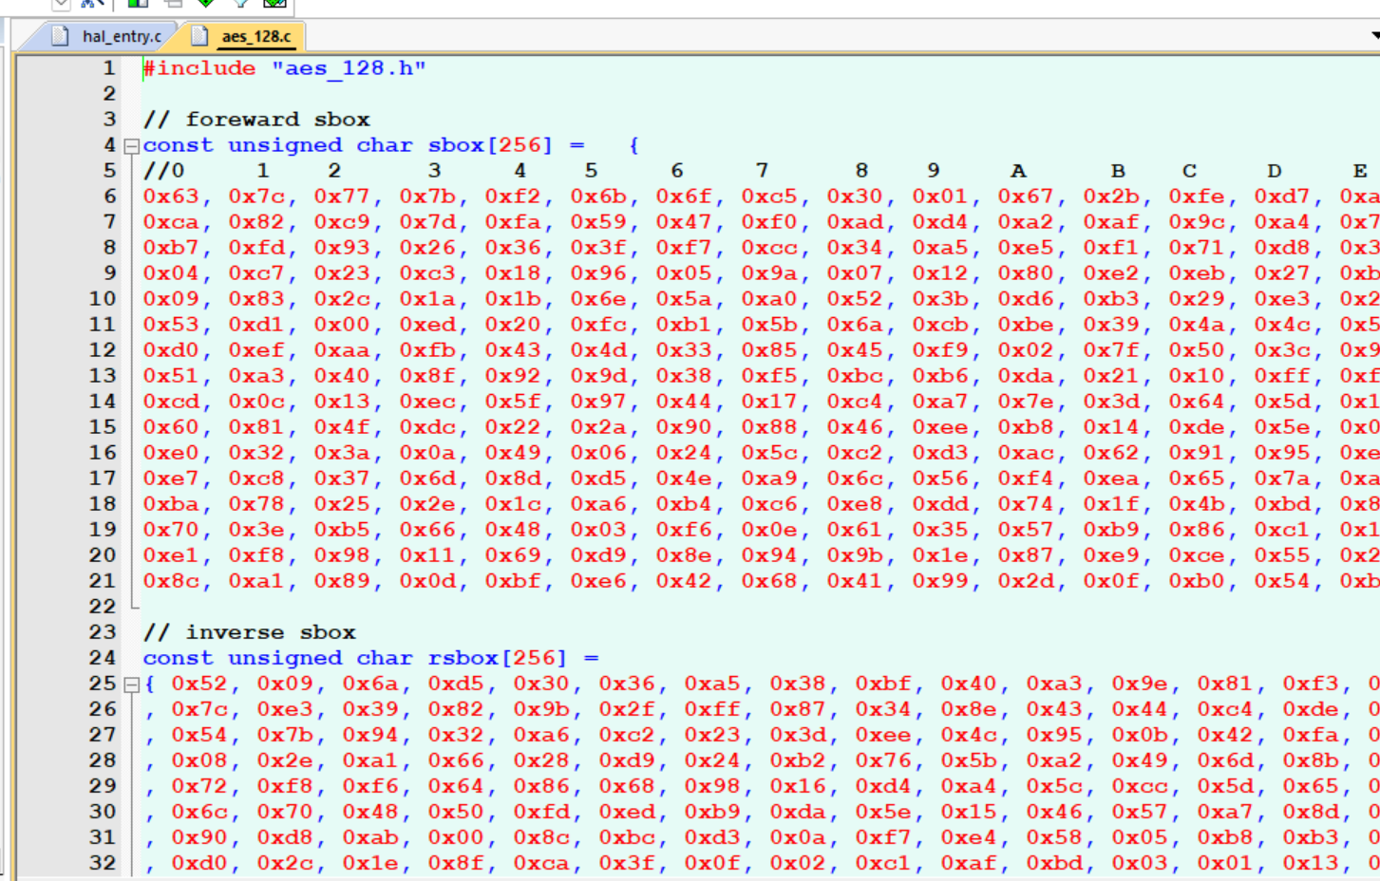Collapse the sbox array fold on line 4
Screen dimensions: 1380x881
(132, 146)
